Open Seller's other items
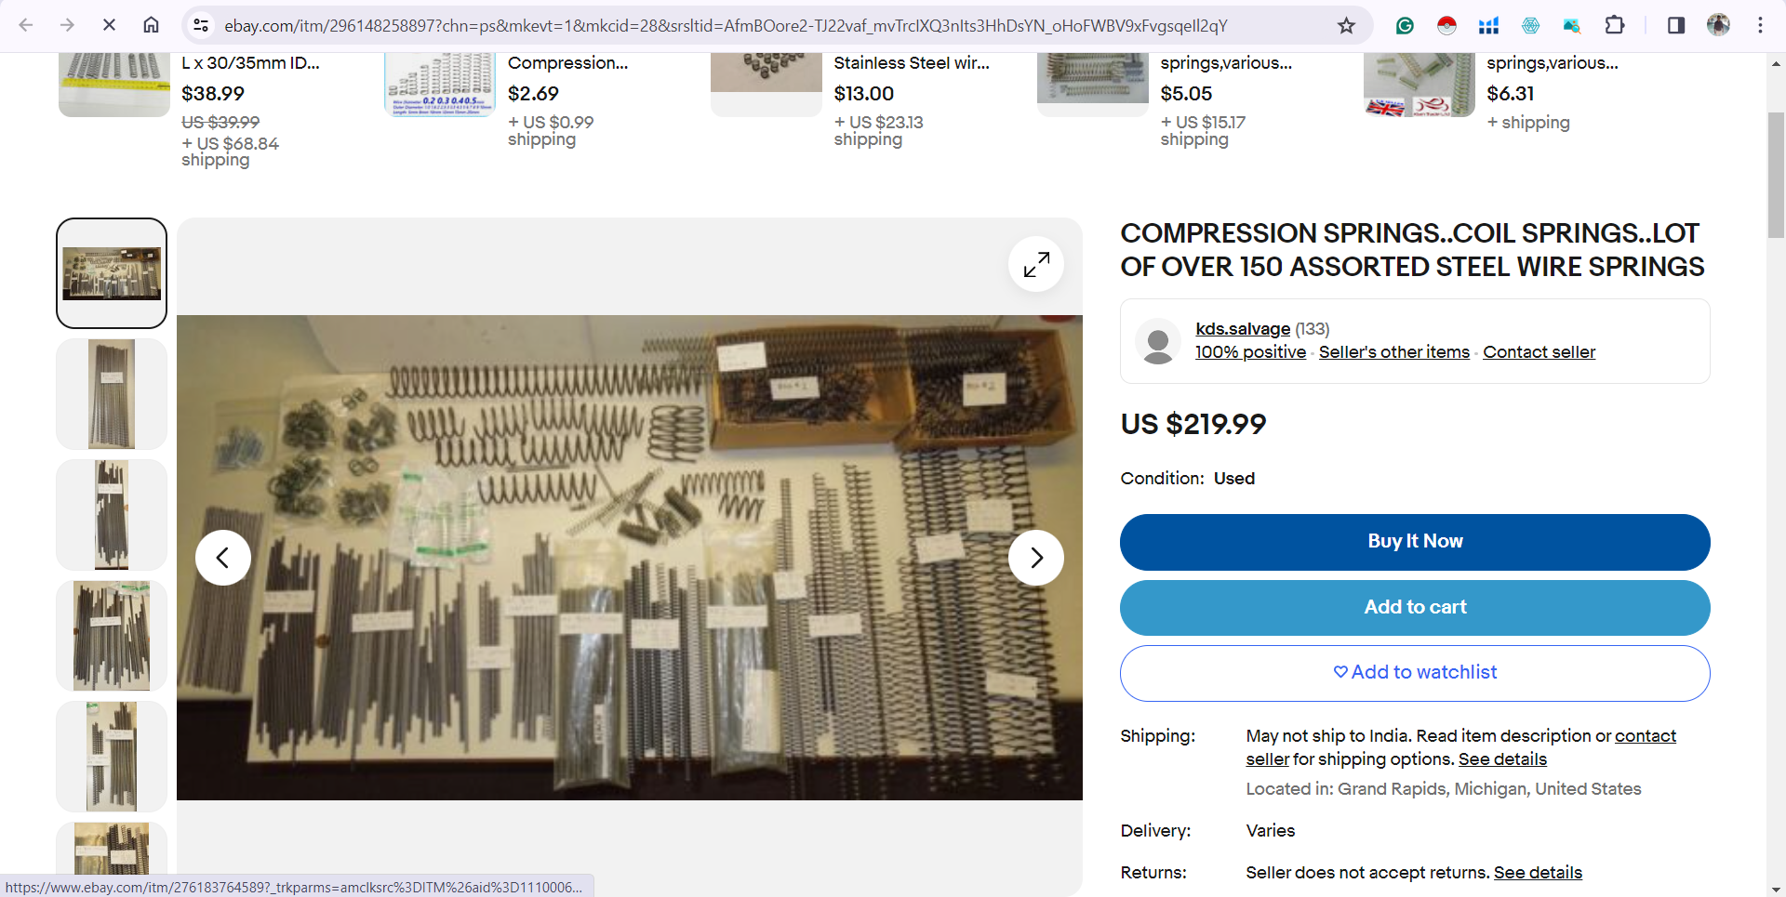1786x897 pixels. pos(1394,352)
